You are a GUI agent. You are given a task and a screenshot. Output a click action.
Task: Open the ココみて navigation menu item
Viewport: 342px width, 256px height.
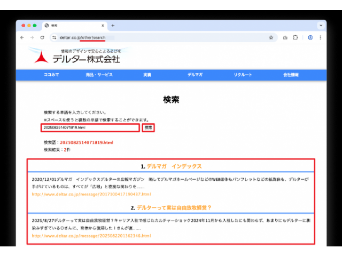coord(51,75)
